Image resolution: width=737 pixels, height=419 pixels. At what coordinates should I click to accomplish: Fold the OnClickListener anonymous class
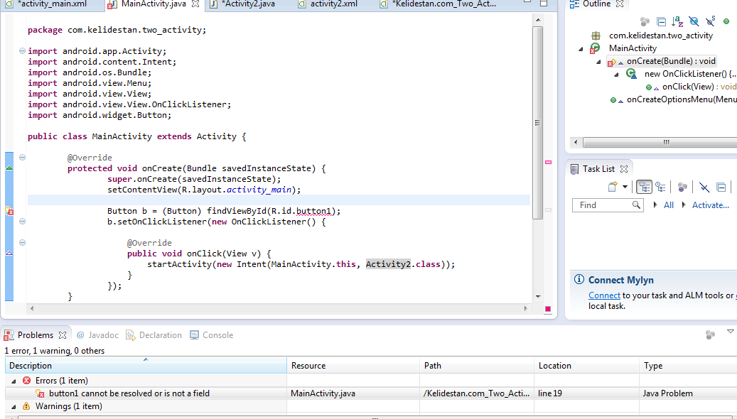pos(22,222)
